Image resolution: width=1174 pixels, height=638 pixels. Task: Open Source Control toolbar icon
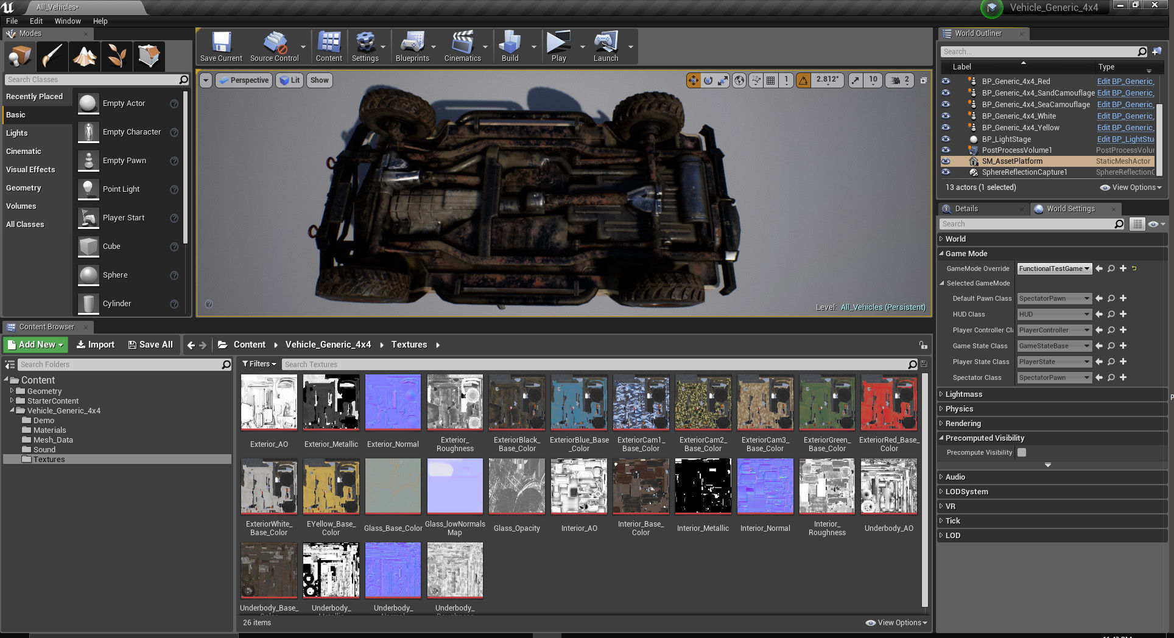tap(275, 47)
